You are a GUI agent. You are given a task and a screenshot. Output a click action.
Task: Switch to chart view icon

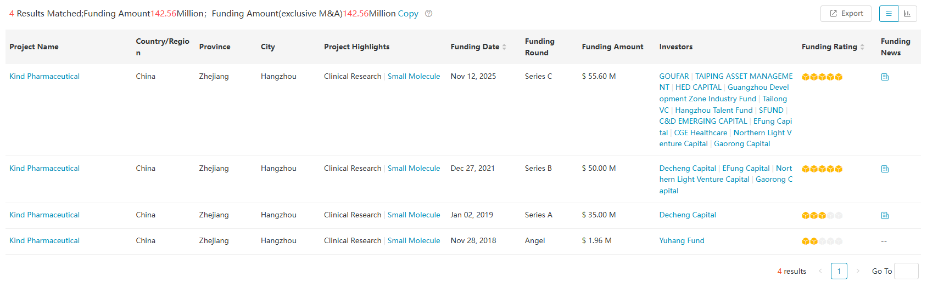[x=907, y=14]
